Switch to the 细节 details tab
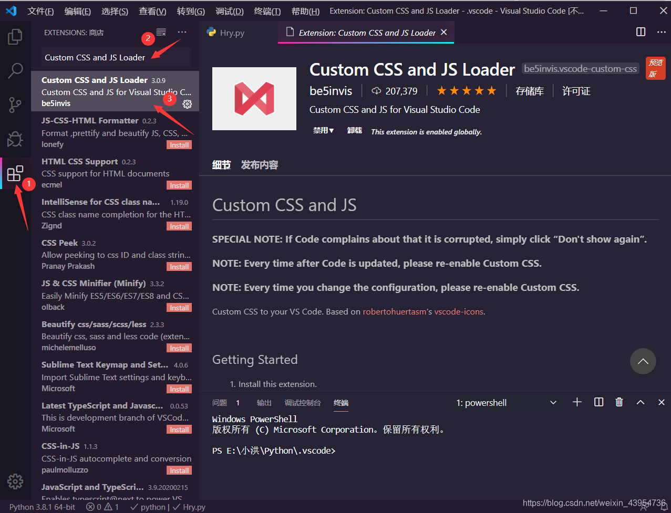Image resolution: width=671 pixels, height=513 pixels. click(x=221, y=165)
